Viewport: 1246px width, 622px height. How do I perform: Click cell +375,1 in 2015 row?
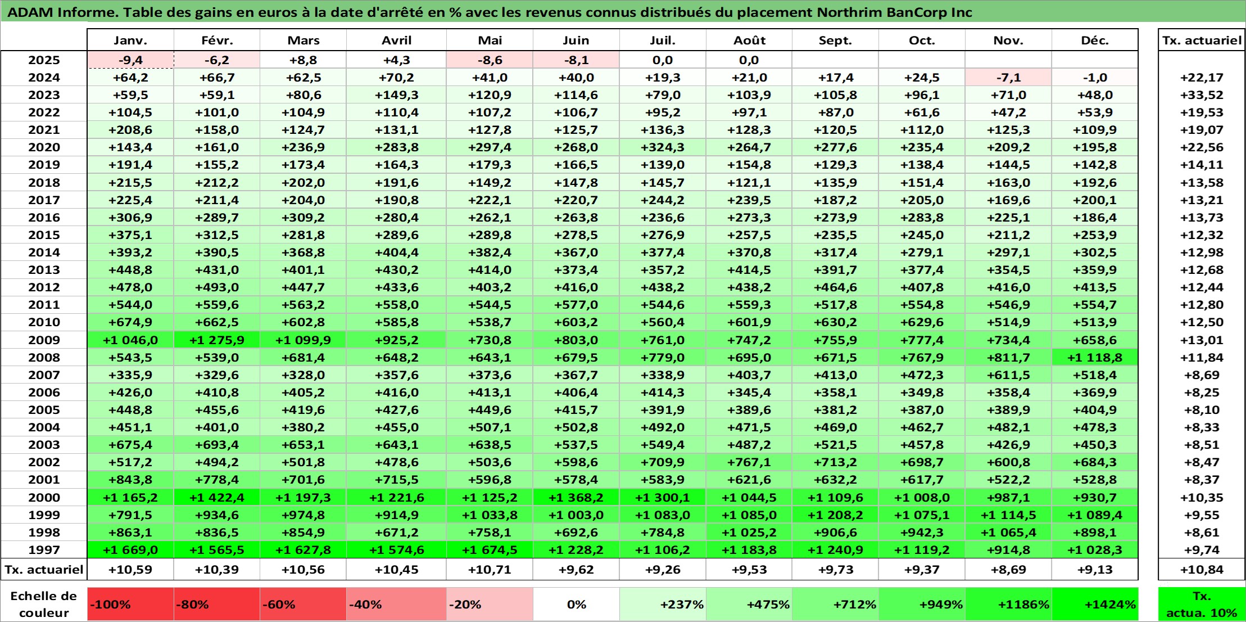pos(130,235)
